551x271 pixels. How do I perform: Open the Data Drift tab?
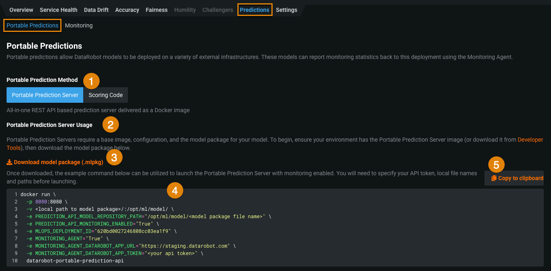point(96,10)
